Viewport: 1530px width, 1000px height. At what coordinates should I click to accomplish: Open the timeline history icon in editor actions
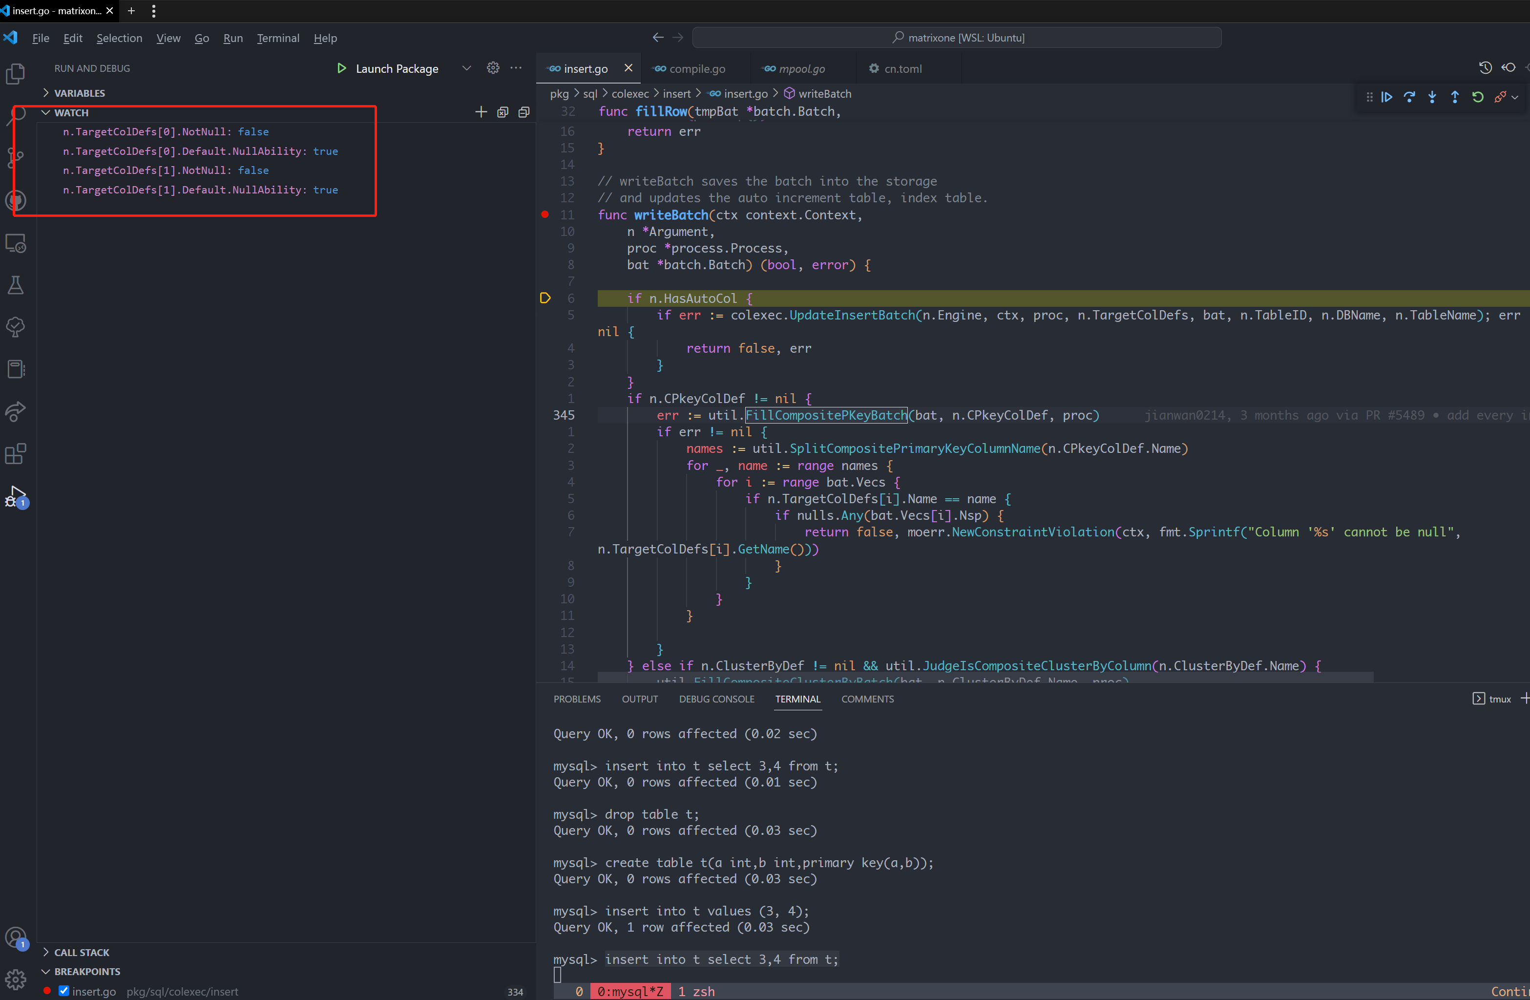(1485, 67)
